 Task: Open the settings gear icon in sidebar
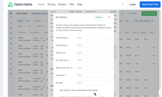pos(11,74)
